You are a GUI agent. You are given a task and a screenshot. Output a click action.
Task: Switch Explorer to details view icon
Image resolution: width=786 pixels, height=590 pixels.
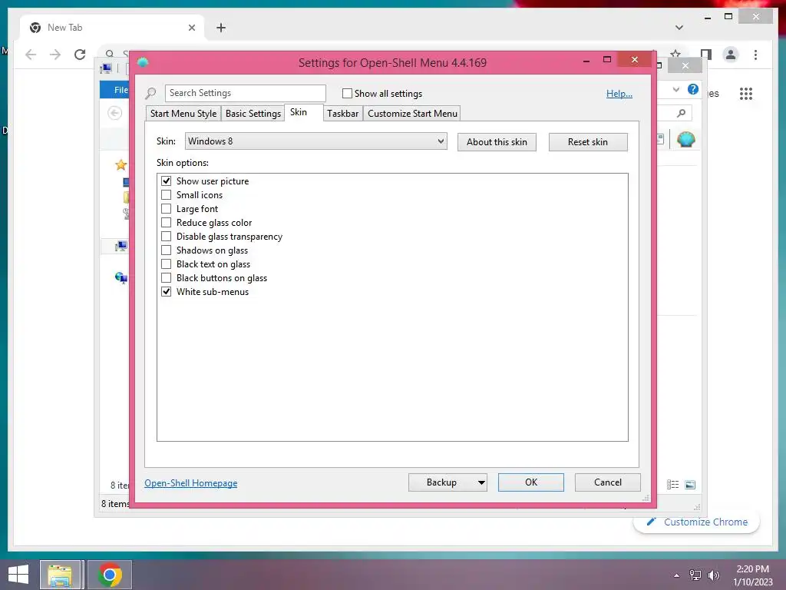pos(672,485)
